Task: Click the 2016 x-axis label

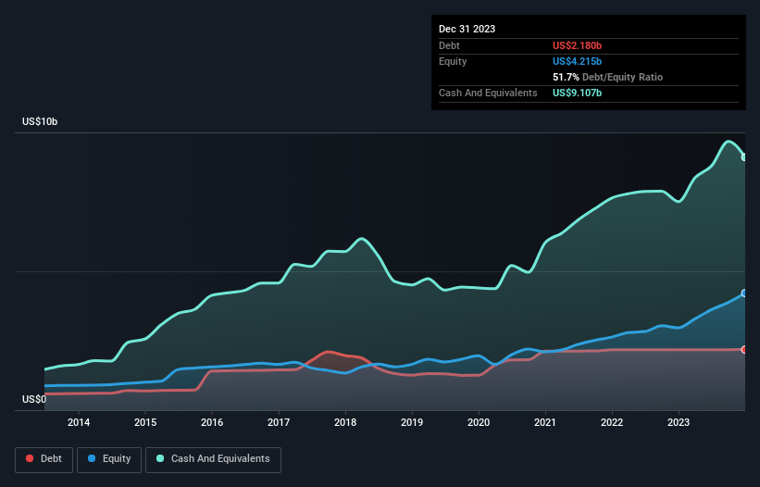Action: pos(212,422)
